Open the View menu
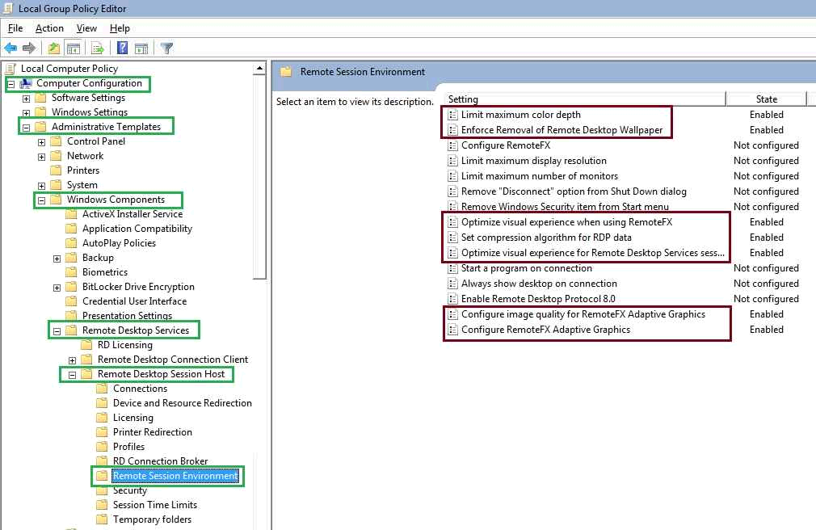 tap(86, 28)
